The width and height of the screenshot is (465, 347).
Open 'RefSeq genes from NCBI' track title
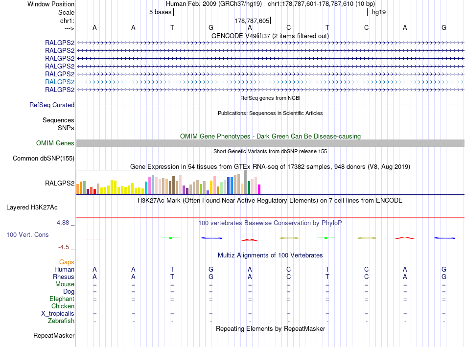[x=270, y=98]
